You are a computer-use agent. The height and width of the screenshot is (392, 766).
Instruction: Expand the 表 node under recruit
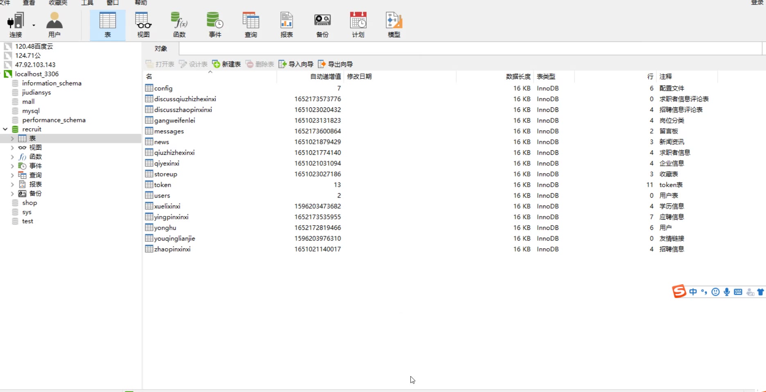click(x=12, y=138)
